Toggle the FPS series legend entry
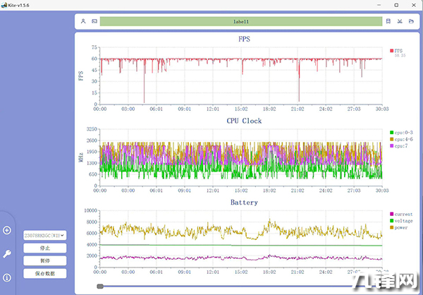 click(x=398, y=51)
